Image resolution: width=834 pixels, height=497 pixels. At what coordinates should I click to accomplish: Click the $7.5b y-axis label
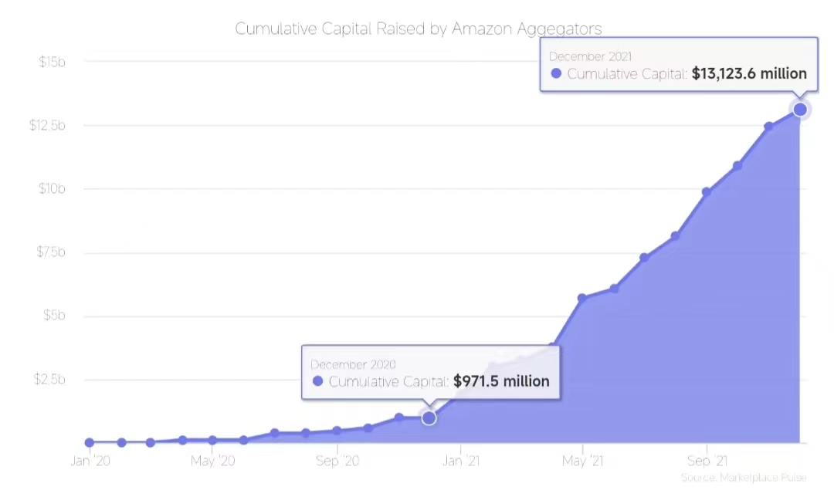[49, 252]
